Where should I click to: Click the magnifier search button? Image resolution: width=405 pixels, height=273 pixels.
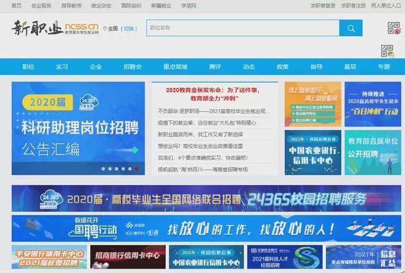[x=351, y=28]
